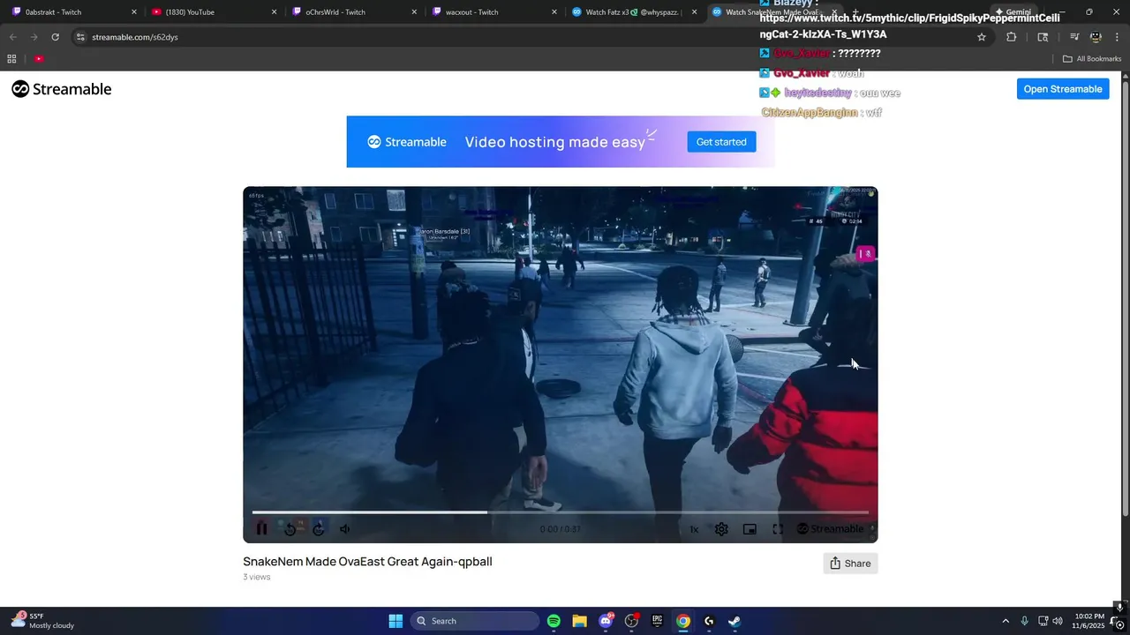Click the Open Streamable button
The height and width of the screenshot is (635, 1130).
click(1063, 89)
